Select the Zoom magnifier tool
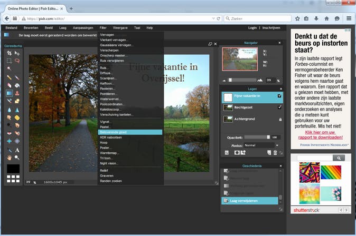Image resolution: width=356 pixels, height=236 pixels. [17, 158]
